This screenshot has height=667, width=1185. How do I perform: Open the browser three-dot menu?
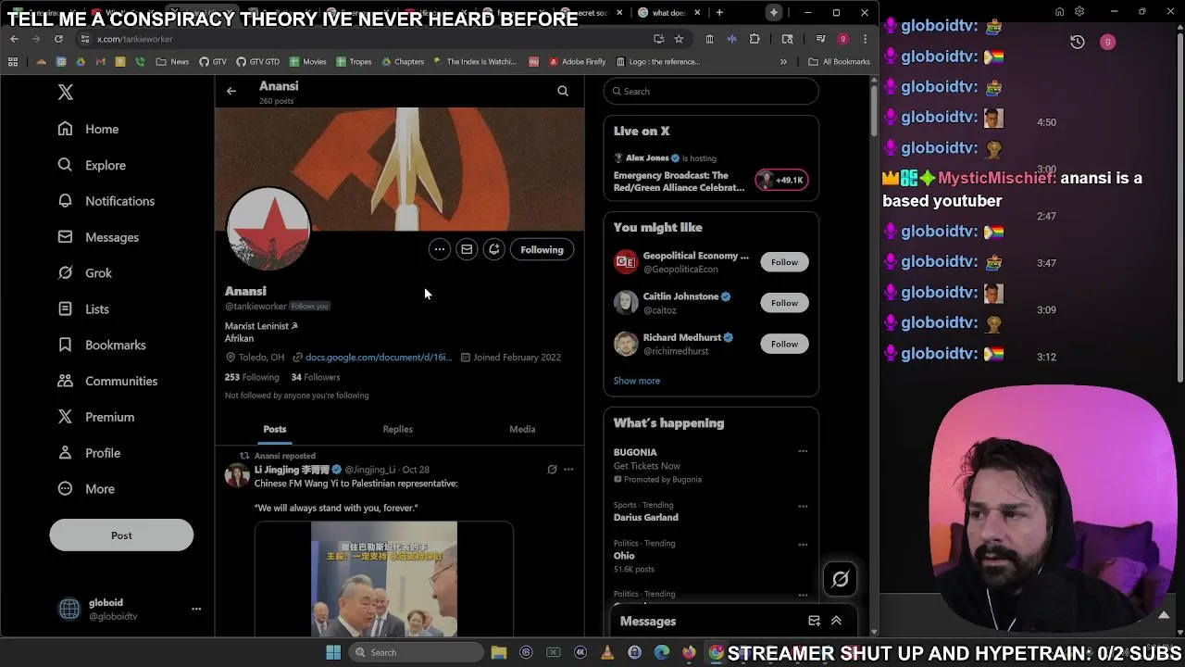point(865,39)
